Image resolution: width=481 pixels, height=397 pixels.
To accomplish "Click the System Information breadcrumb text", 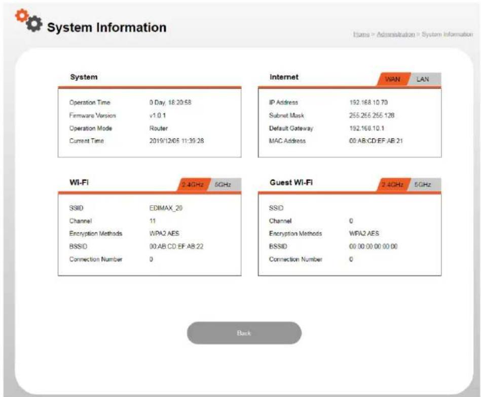I will [x=447, y=34].
